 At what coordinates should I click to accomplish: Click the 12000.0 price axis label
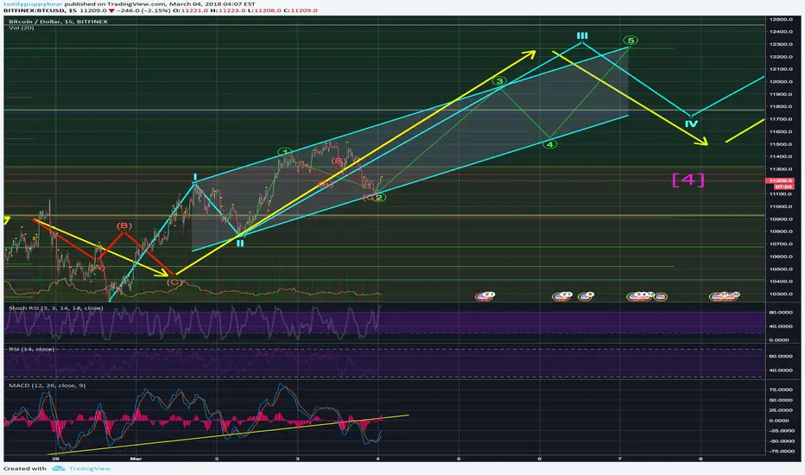[x=781, y=82]
